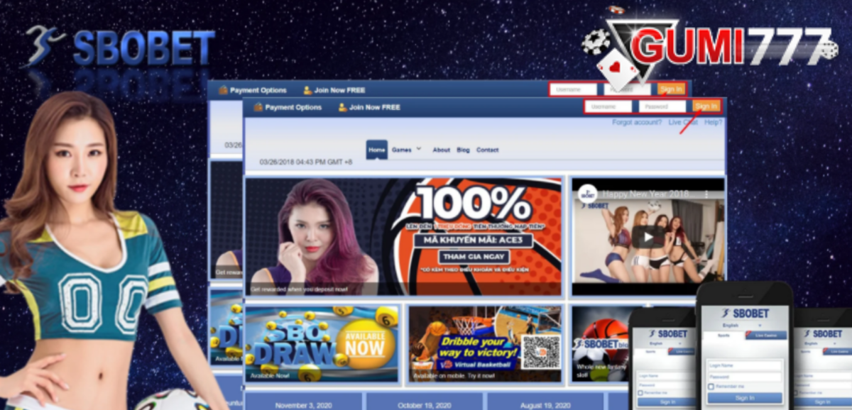Check Remember me on the left phone mockup
852x410 pixels.
click(641, 392)
